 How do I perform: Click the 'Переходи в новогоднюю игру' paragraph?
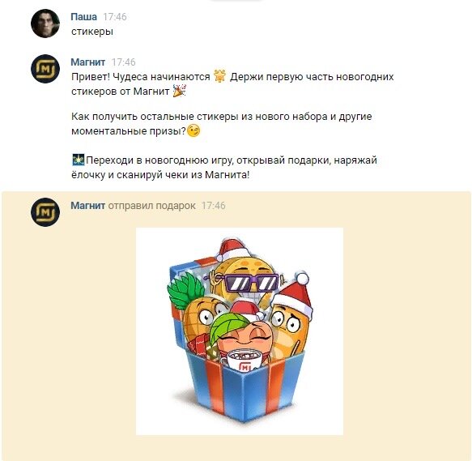[224, 167]
